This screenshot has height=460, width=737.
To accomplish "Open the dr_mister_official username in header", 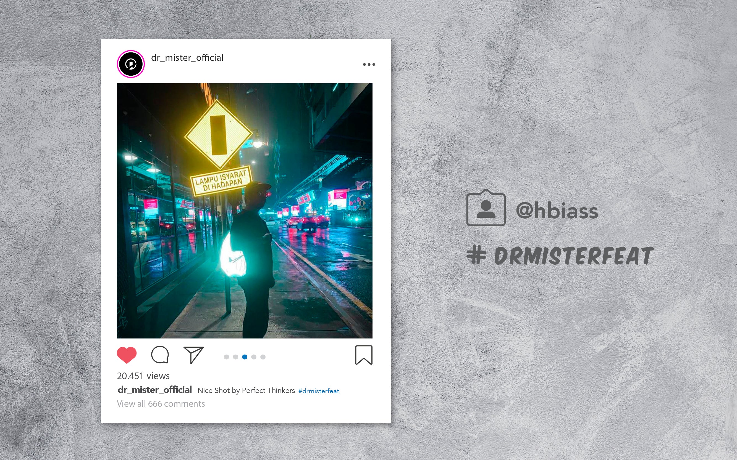I will click(187, 58).
